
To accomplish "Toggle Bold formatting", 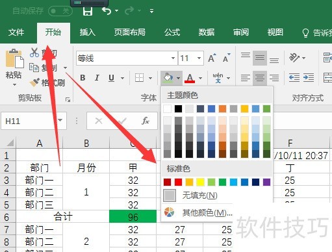I will (x=83, y=78).
